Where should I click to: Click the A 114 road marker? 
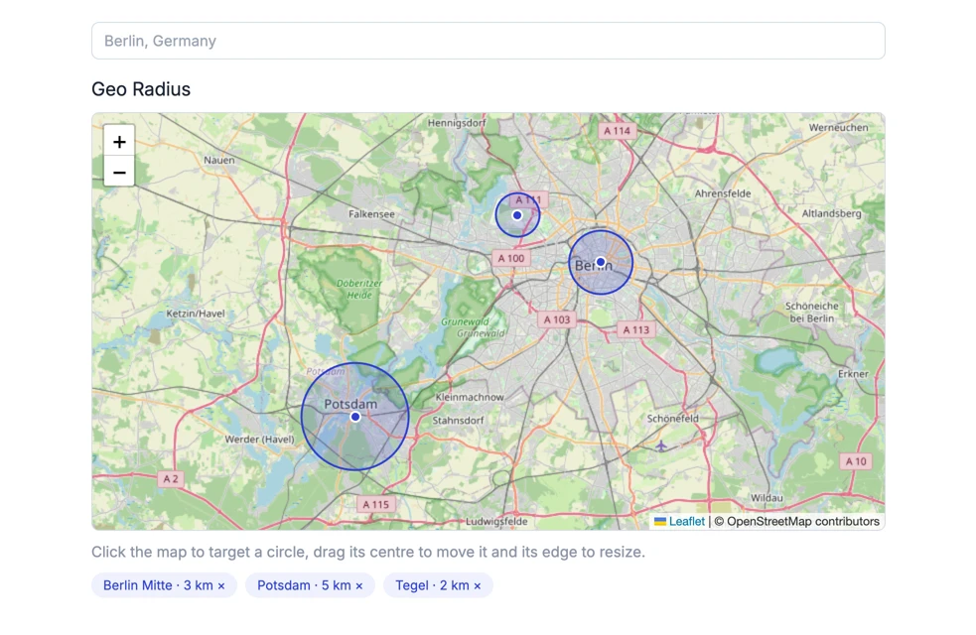[x=617, y=131]
